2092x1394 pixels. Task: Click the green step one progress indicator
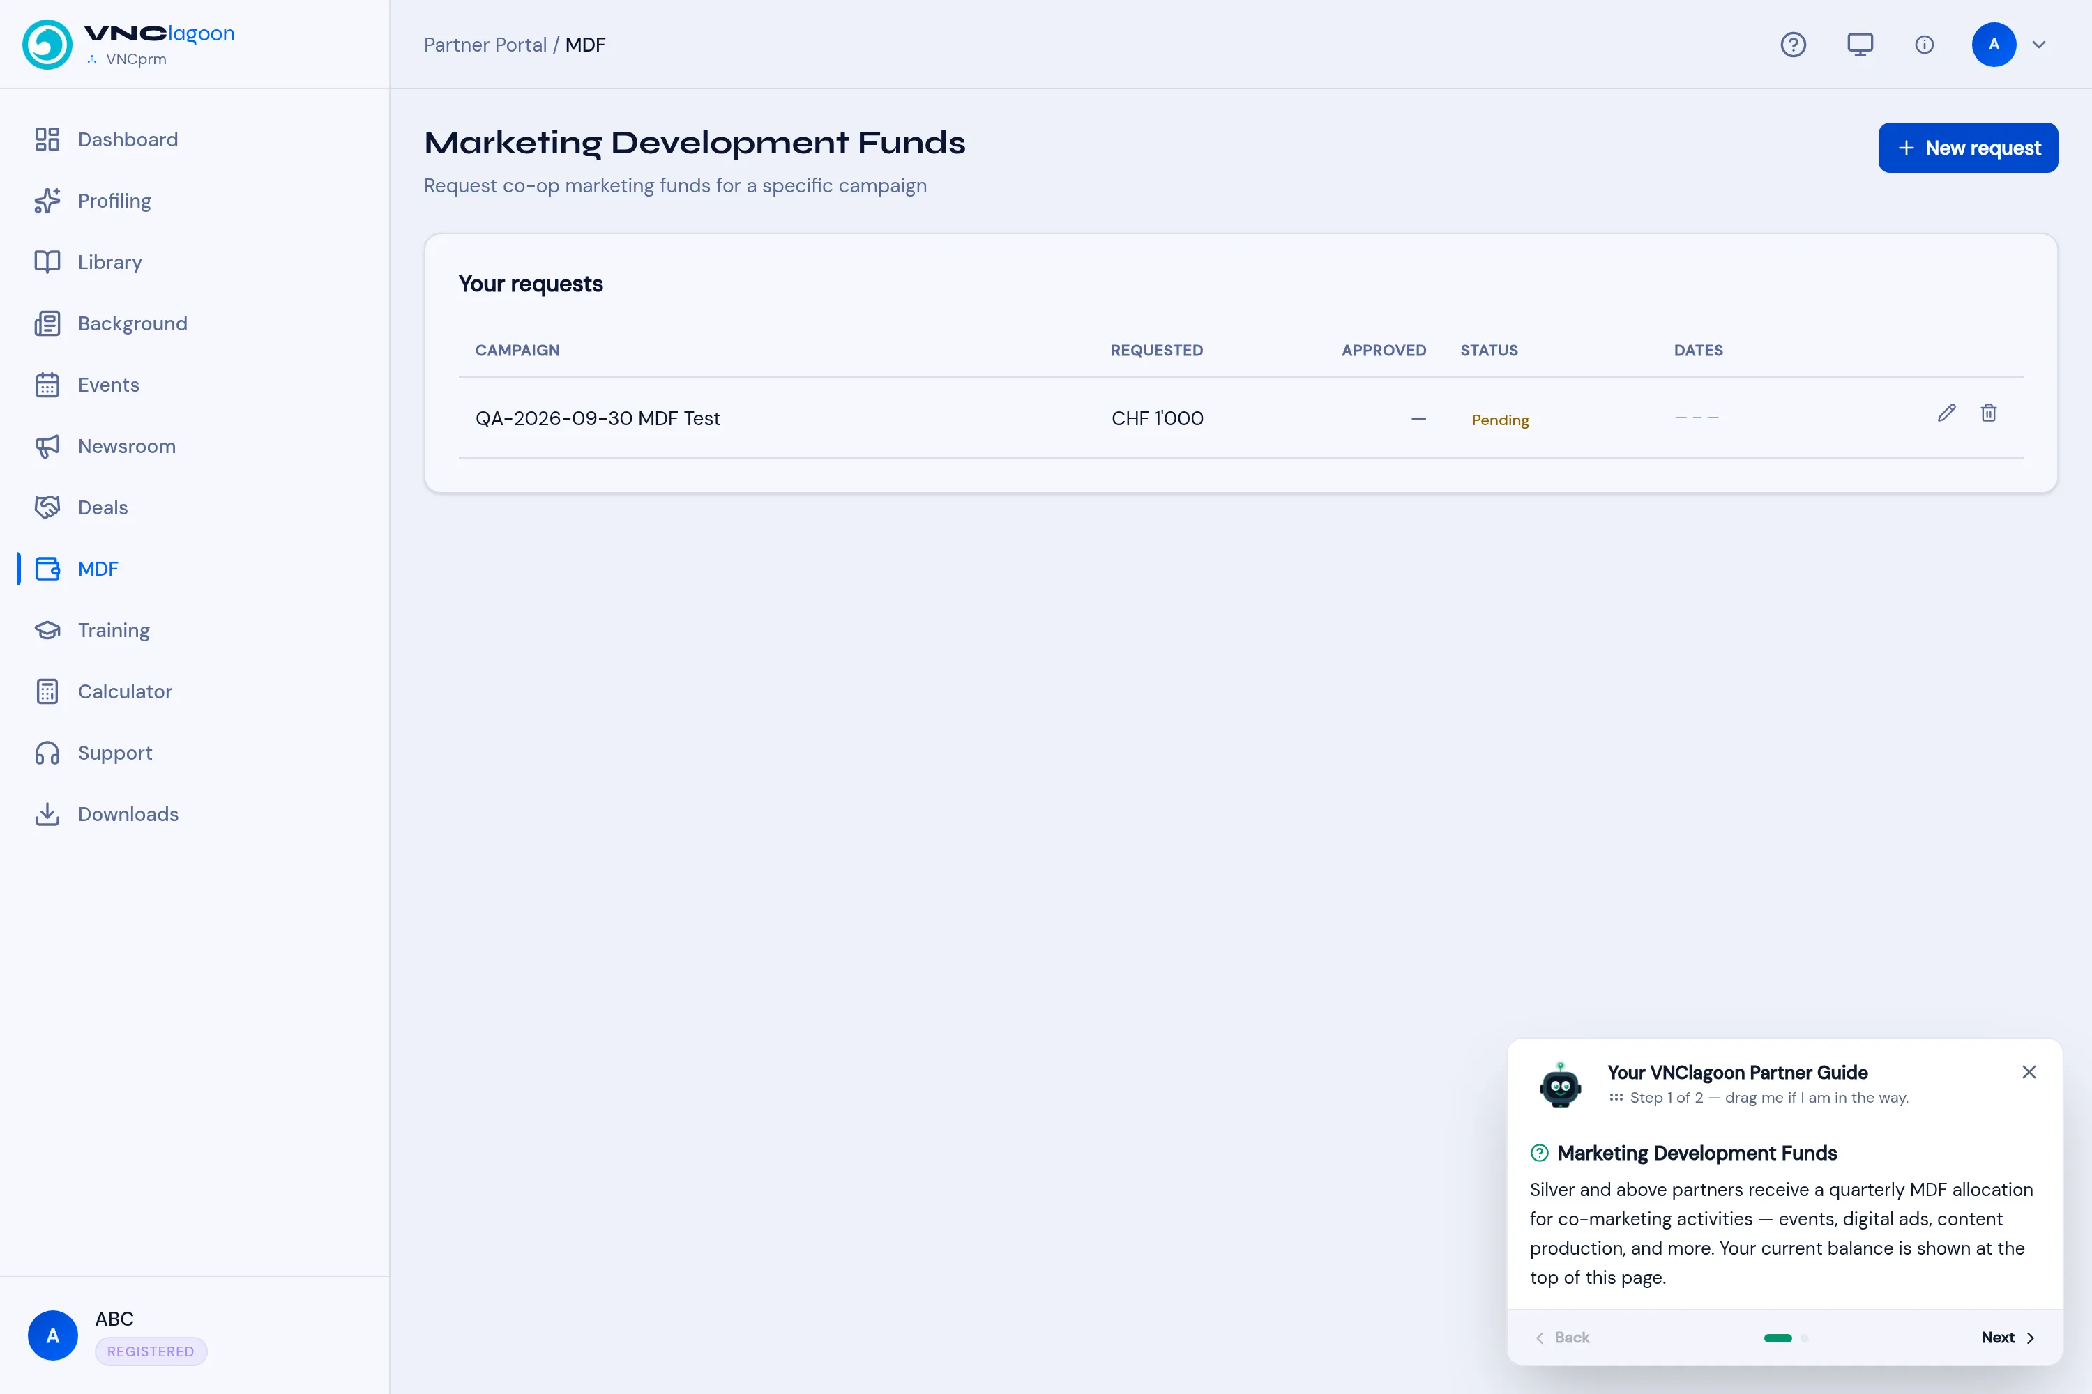point(1777,1338)
